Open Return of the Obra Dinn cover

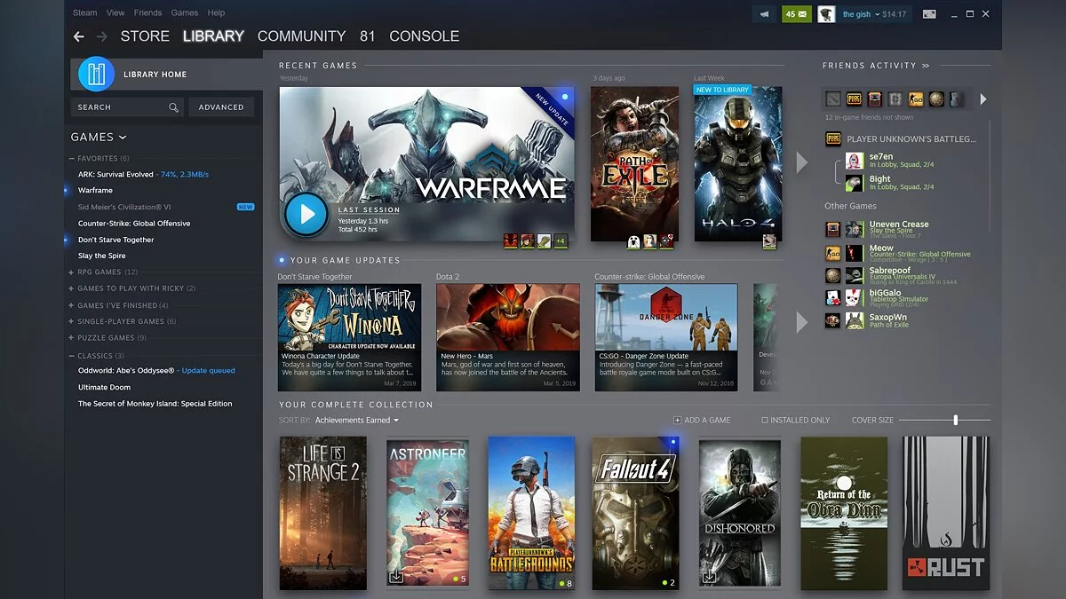pos(844,513)
